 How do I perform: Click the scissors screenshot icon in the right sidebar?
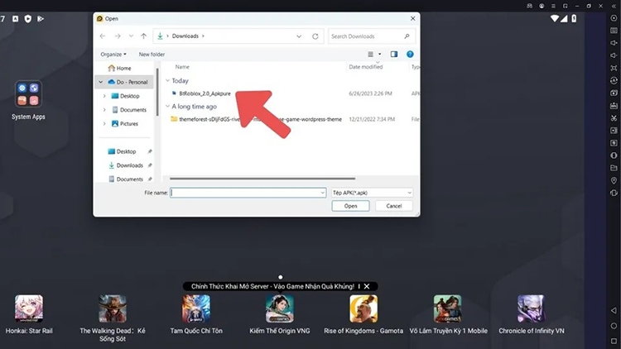[x=614, y=118]
